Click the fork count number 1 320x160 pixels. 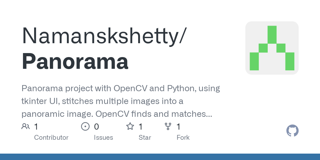click(179, 127)
